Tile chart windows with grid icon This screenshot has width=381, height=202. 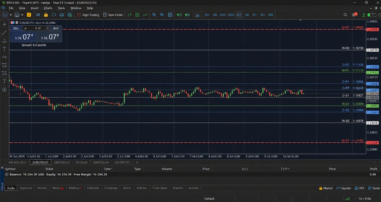click(x=170, y=15)
